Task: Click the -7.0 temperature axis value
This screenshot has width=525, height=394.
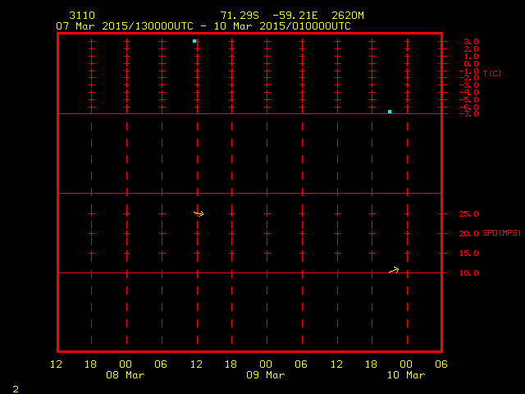Action: [x=468, y=114]
